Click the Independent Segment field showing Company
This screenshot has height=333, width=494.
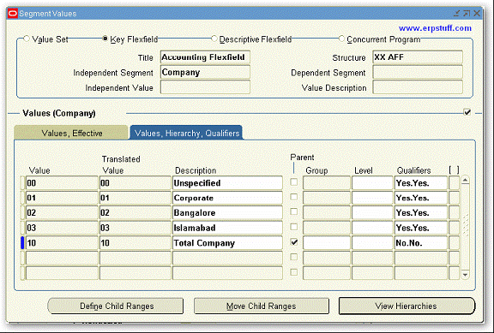click(x=205, y=72)
